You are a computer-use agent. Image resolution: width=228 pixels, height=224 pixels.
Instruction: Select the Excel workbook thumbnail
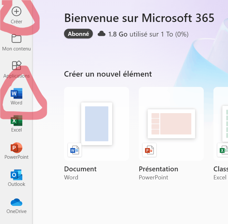225,124
